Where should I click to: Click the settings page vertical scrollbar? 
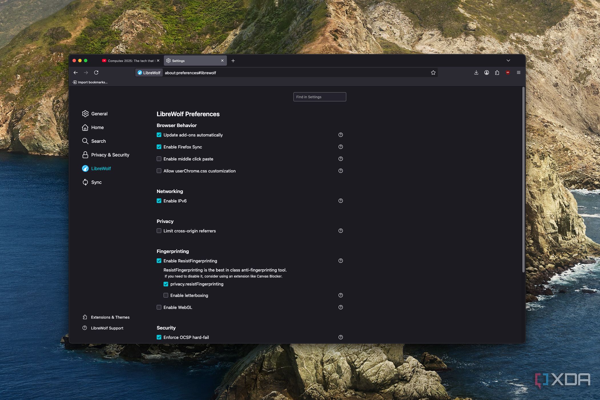click(x=523, y=180)
